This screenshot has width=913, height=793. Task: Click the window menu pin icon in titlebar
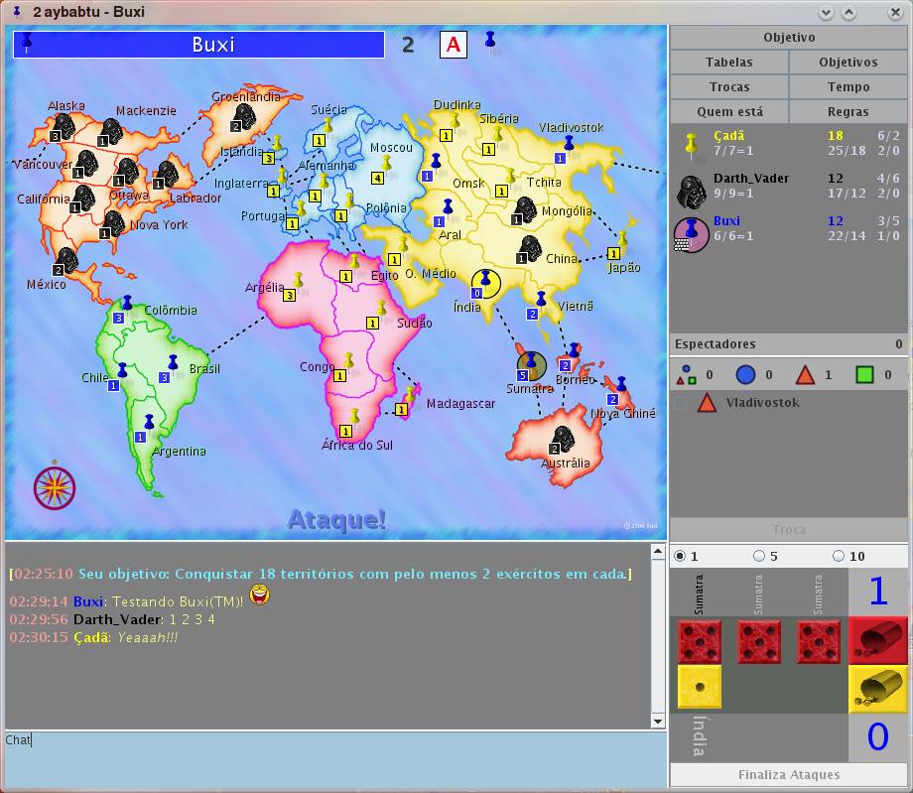tap(16, 11)
